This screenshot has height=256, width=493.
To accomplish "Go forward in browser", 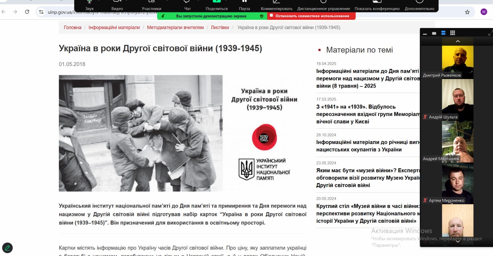I will coord(15,12).
